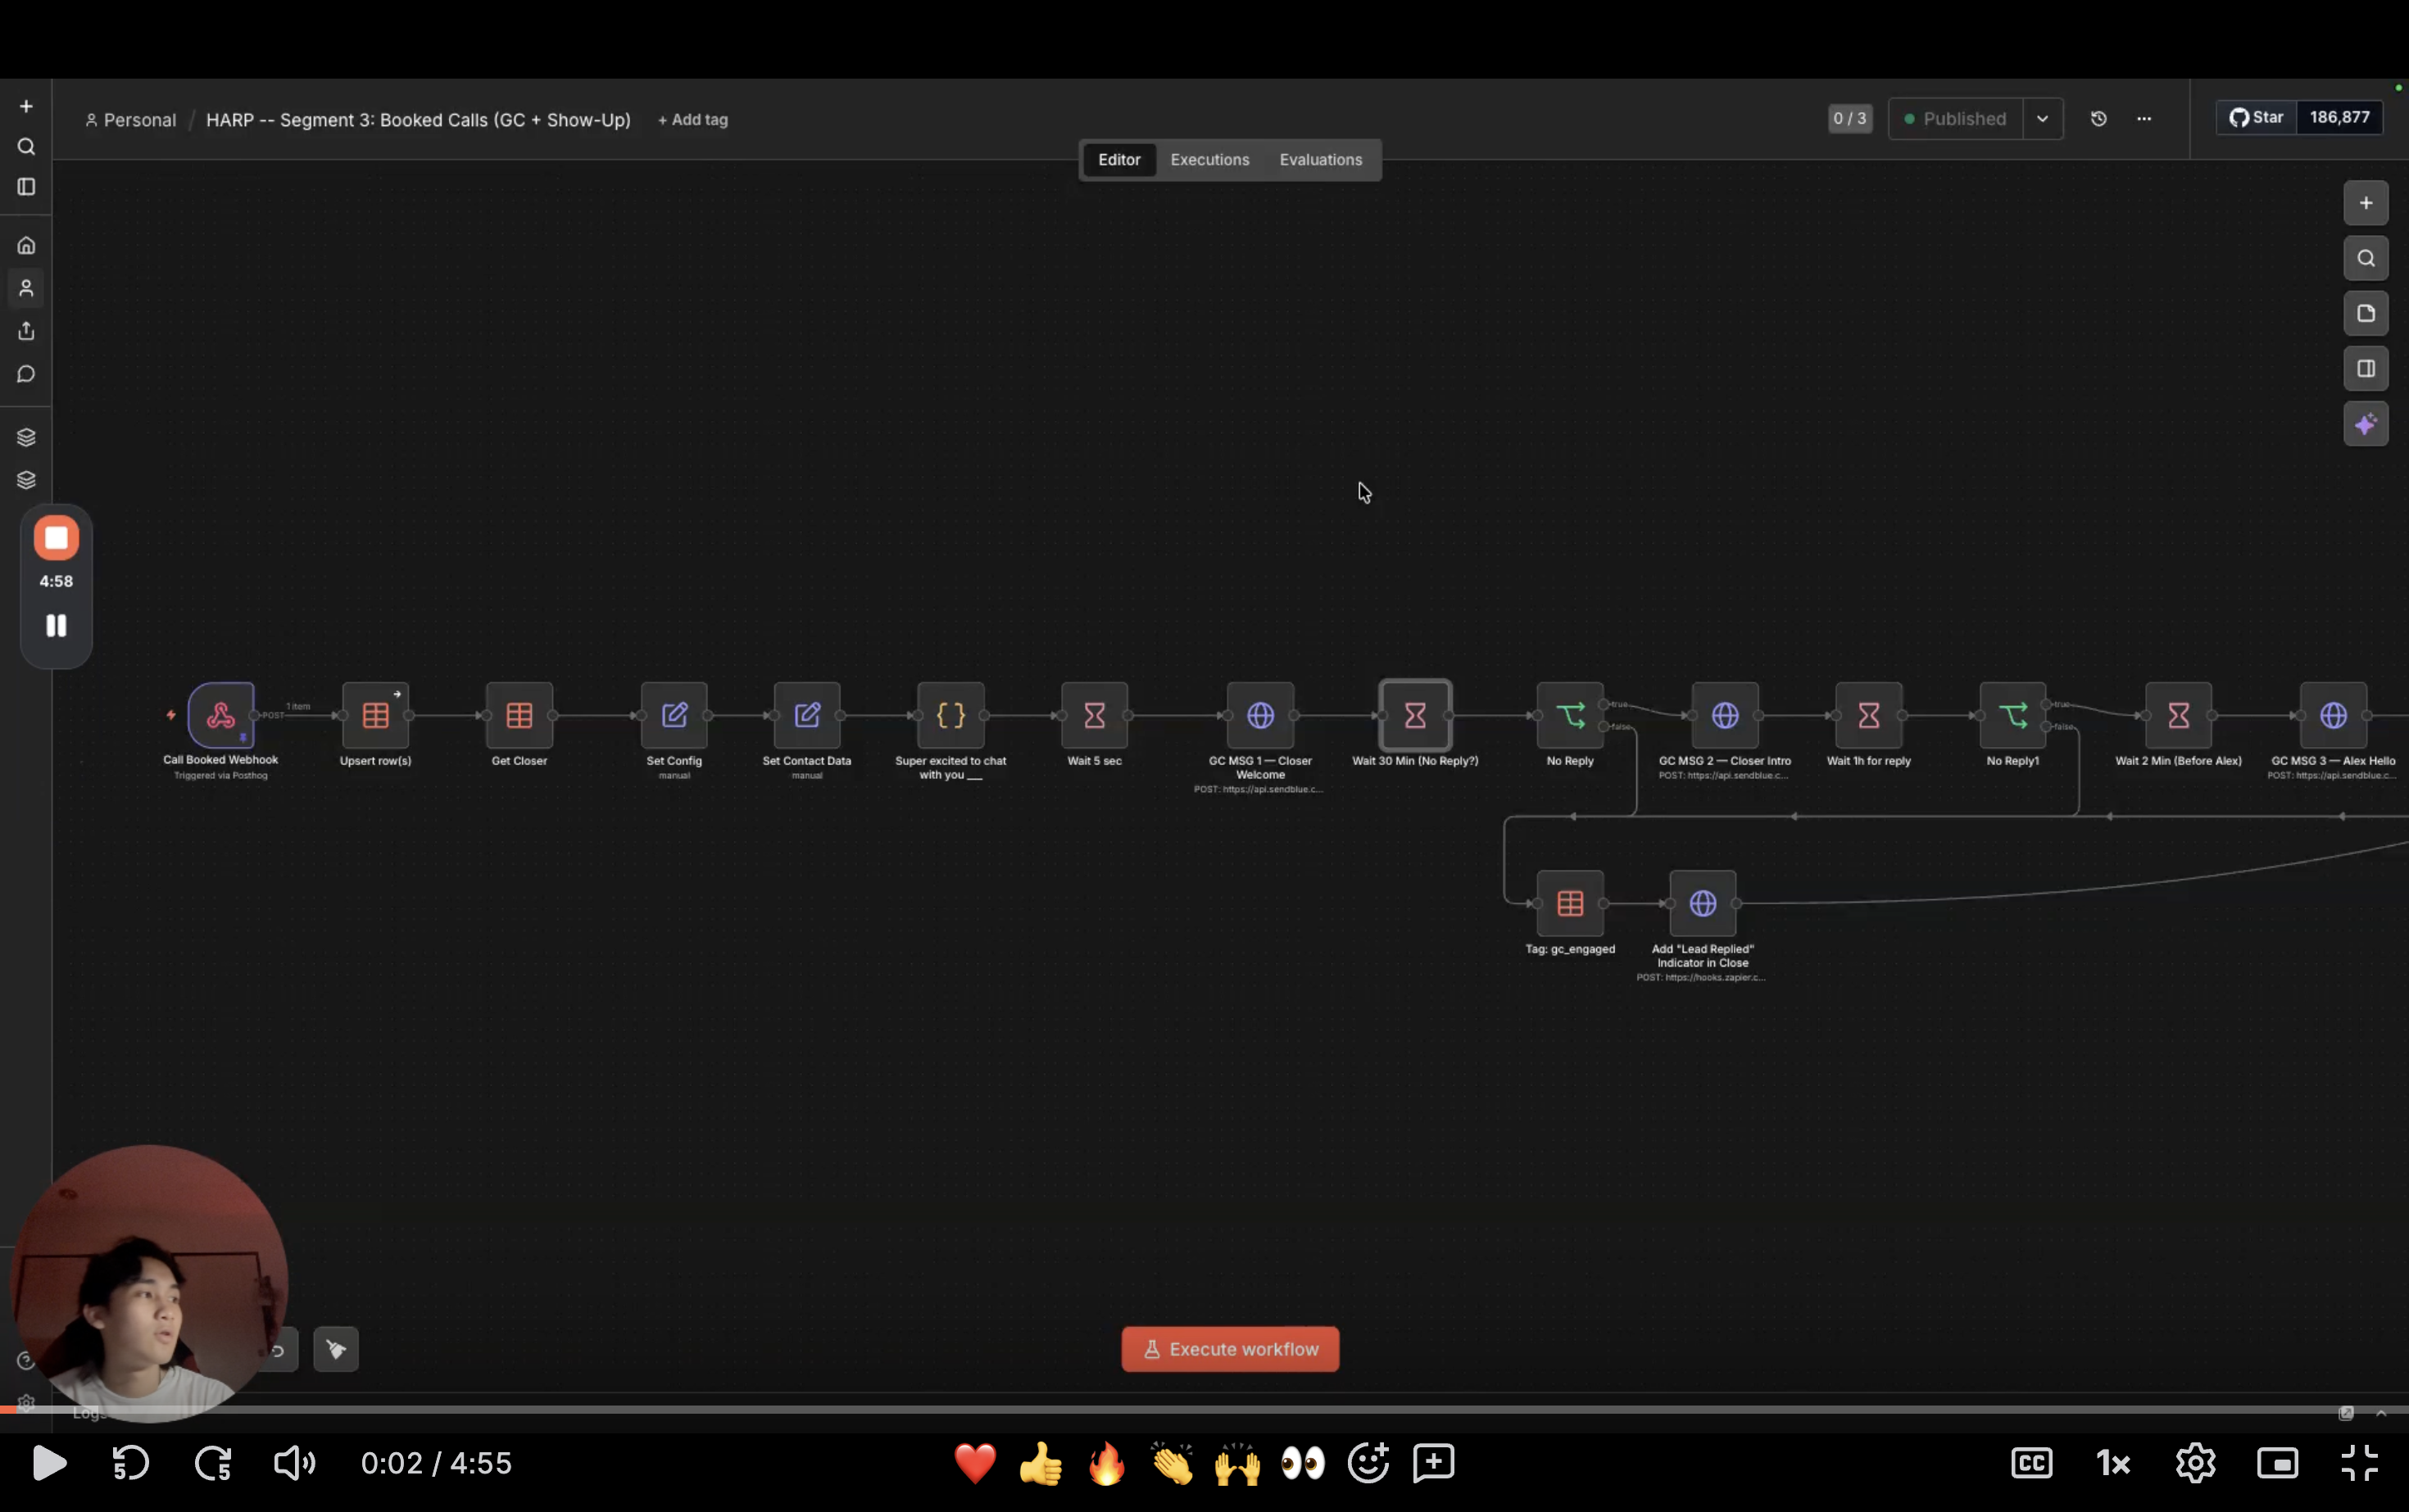The height and width of the screenshot is (1512, 2409).
Task: Switch to the Editor tab
Action: (1118, 160)
